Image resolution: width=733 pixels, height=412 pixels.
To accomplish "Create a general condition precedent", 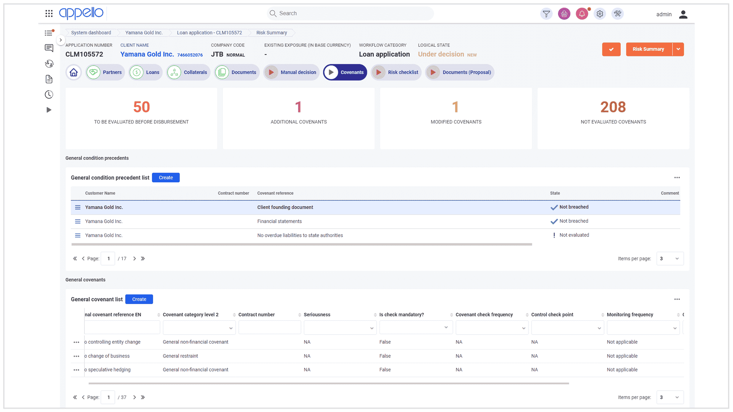I will 166,178.
